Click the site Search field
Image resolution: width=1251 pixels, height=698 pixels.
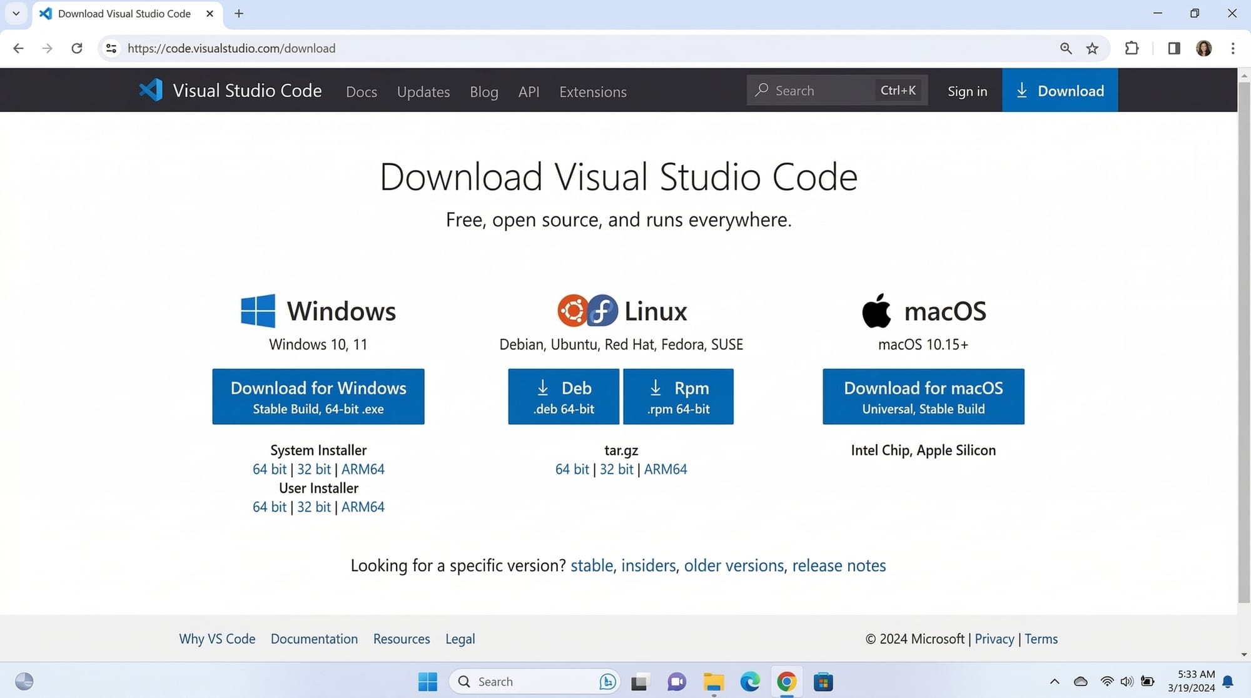coord(813,91)
